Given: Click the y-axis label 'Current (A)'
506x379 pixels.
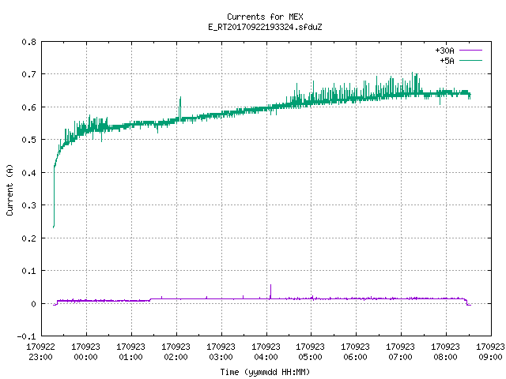Looking at the screenshot, I should click(9, 189).
